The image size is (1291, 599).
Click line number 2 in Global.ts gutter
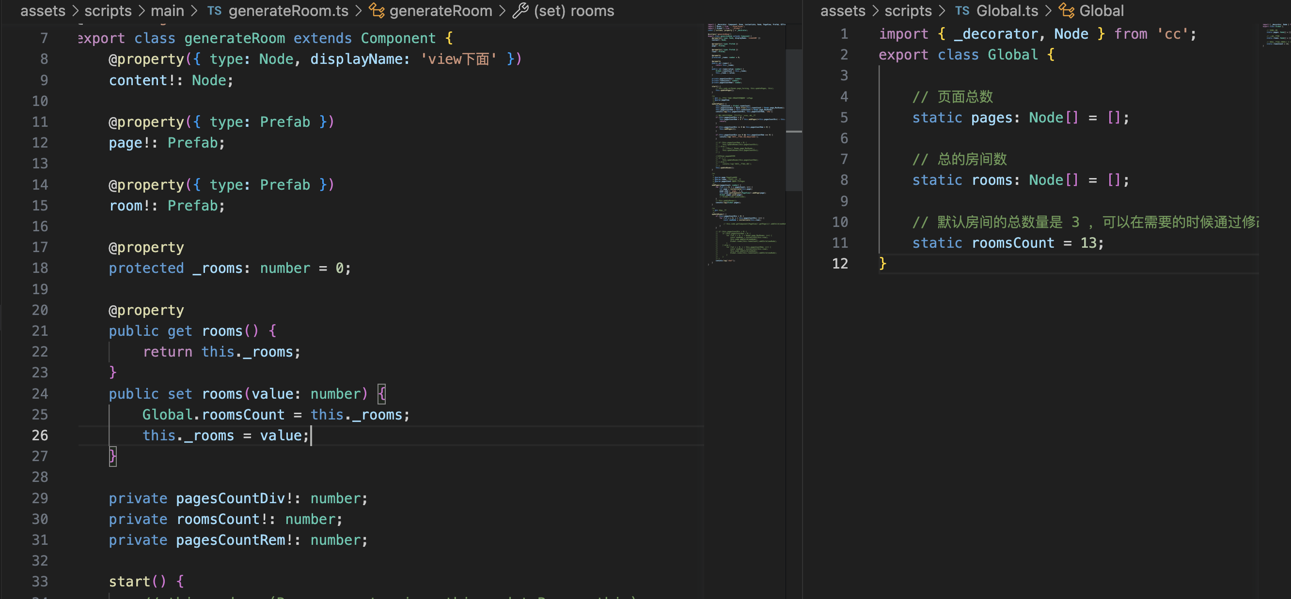844,55
